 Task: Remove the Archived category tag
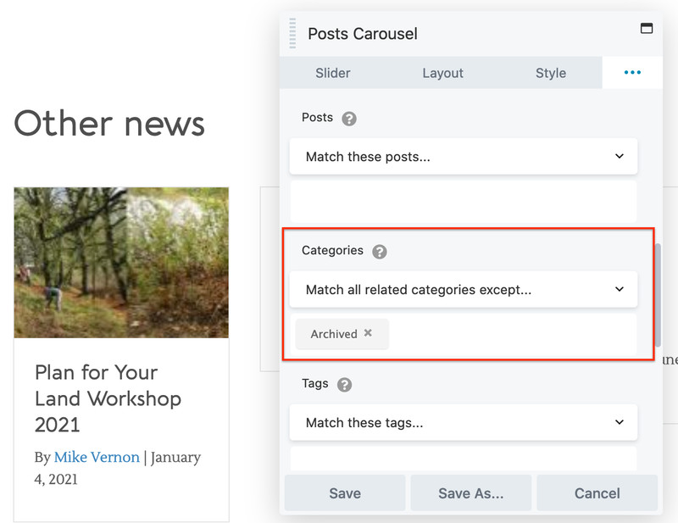coord(368,333)
